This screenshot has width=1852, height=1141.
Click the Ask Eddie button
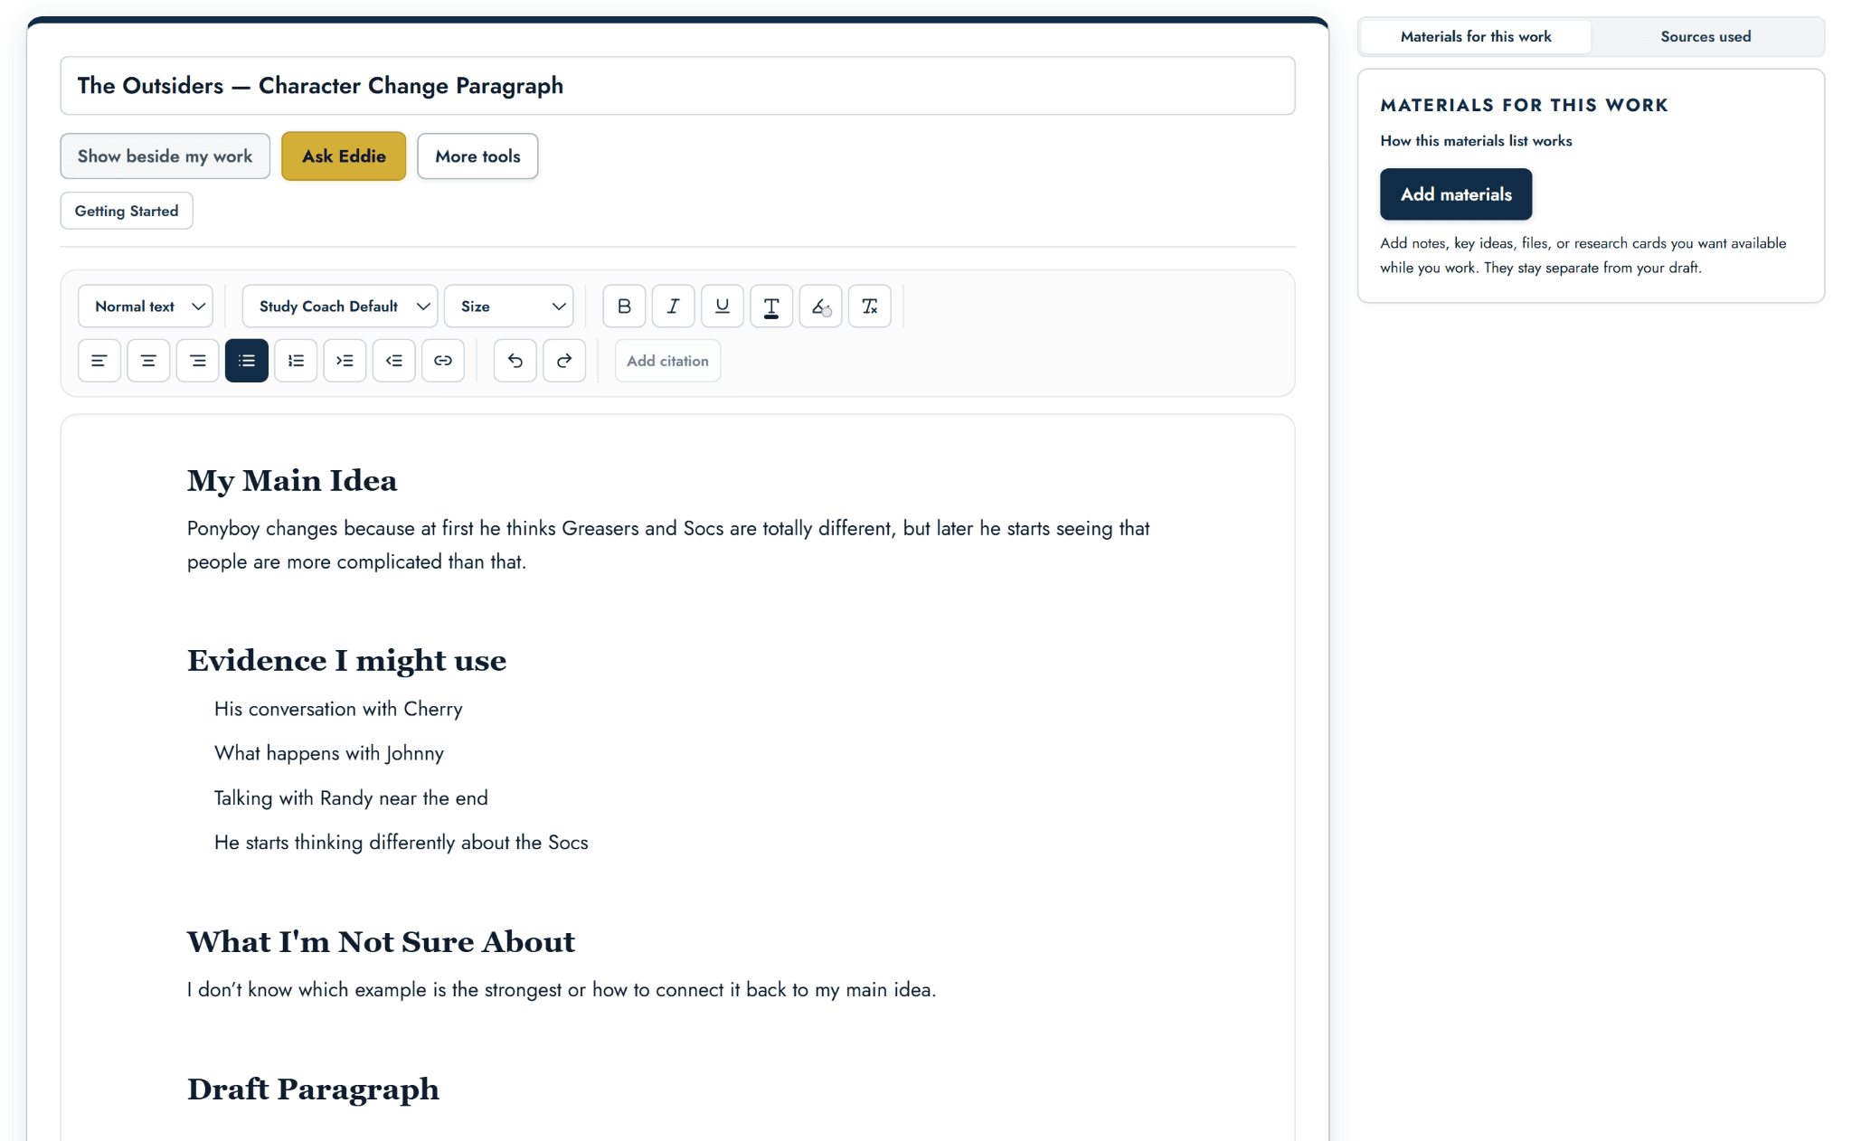344,156
